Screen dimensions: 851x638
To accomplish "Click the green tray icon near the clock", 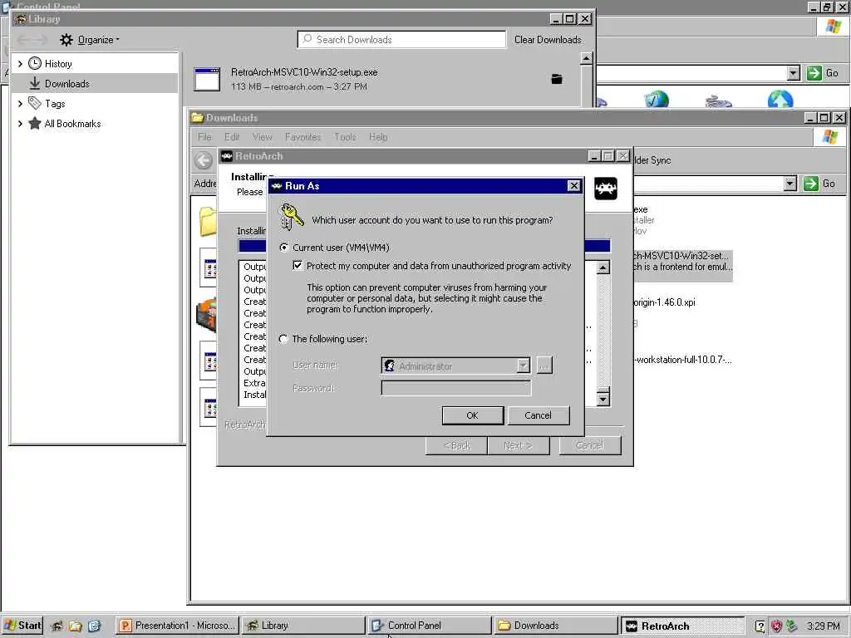I will coord(791,626).
